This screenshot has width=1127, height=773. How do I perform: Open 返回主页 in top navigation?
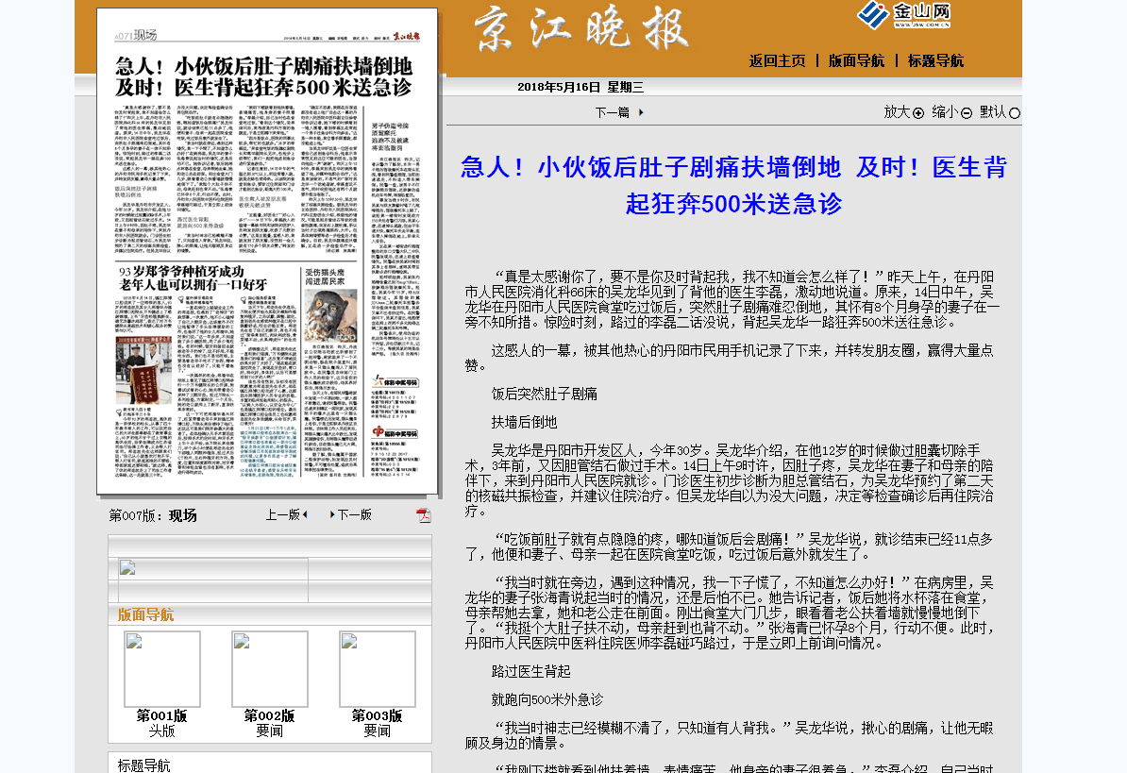pos(777,60)
